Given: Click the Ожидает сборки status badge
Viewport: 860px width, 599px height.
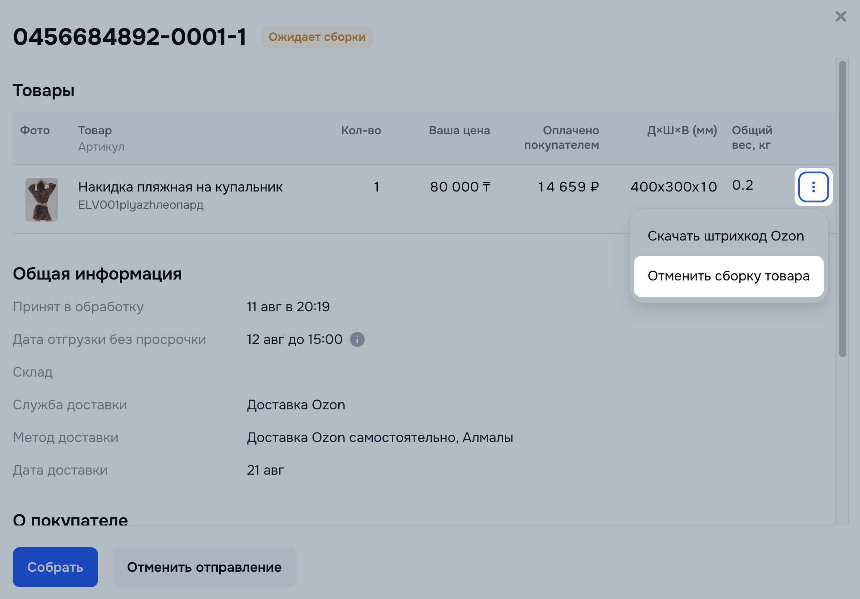Looking at the screenshot, I should pyautogui.click(x=317, y=37).
